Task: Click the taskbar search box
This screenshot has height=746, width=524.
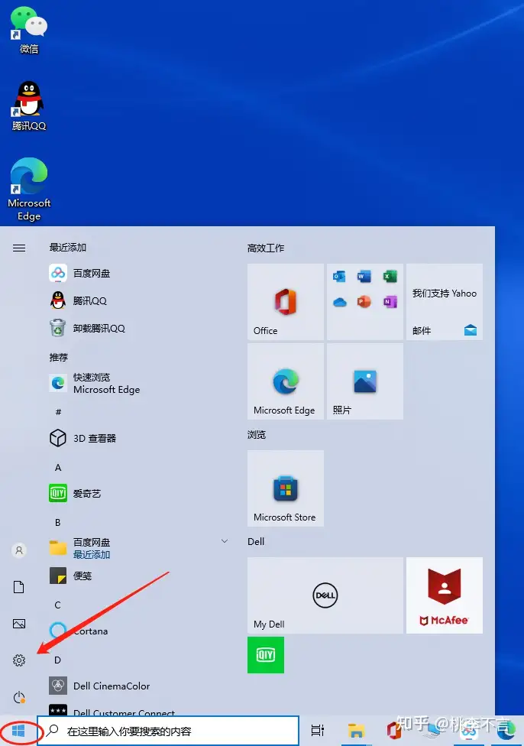Action: 168,731
